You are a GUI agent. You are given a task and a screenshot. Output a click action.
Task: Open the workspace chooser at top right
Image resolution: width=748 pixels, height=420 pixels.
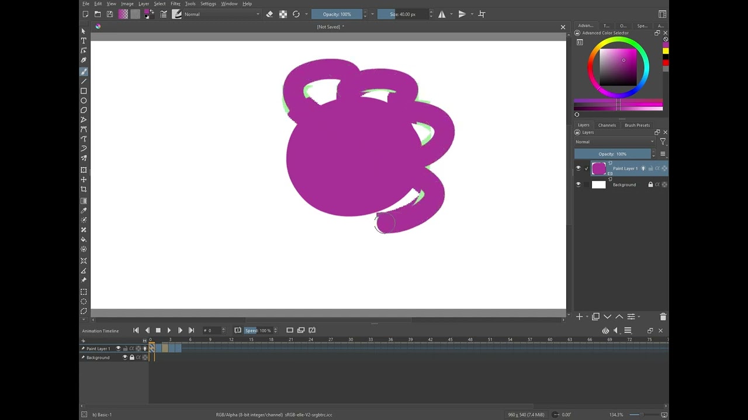pos(662,14)
